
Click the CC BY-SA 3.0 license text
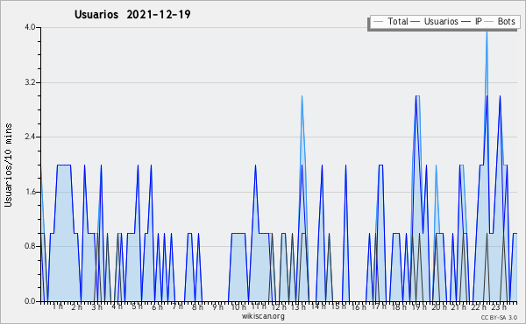(499, 318)
